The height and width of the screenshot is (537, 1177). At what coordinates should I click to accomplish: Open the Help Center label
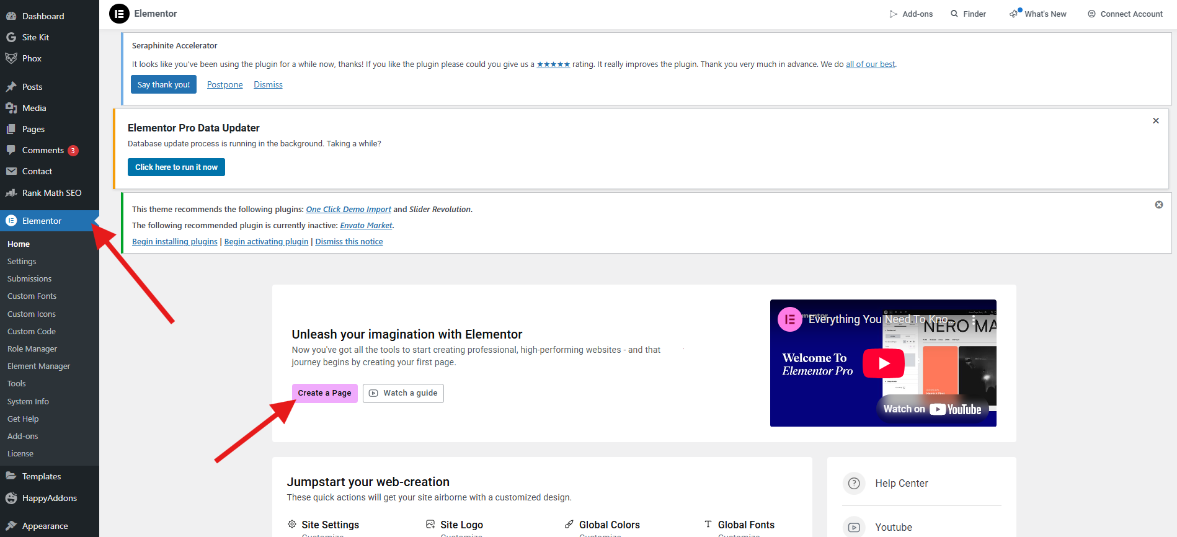coord(902,484)
